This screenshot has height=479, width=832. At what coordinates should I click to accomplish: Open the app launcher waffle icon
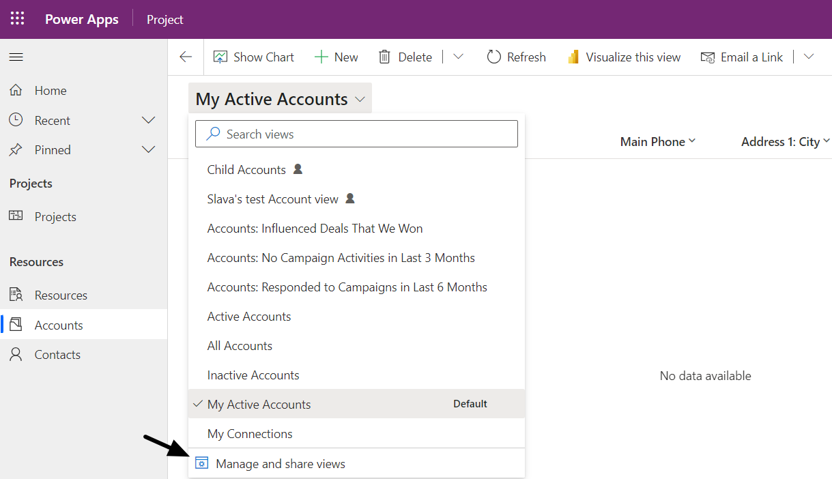pyautogui.click(x=17, y=19)
